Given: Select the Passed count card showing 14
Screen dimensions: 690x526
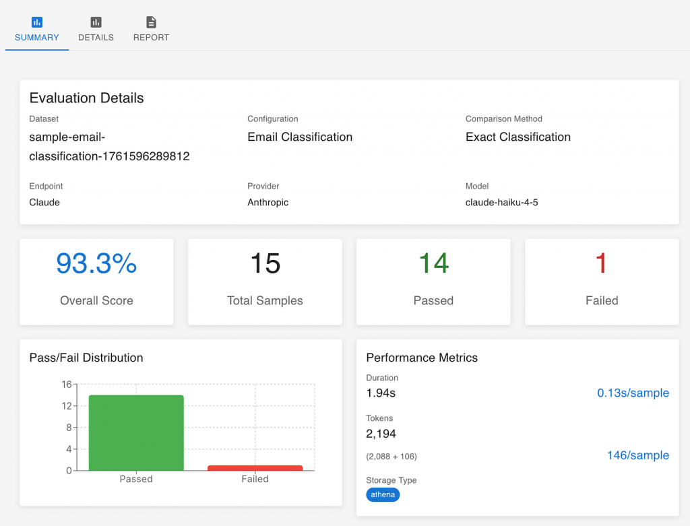Looking at the screenshot, I should (433, 282).
